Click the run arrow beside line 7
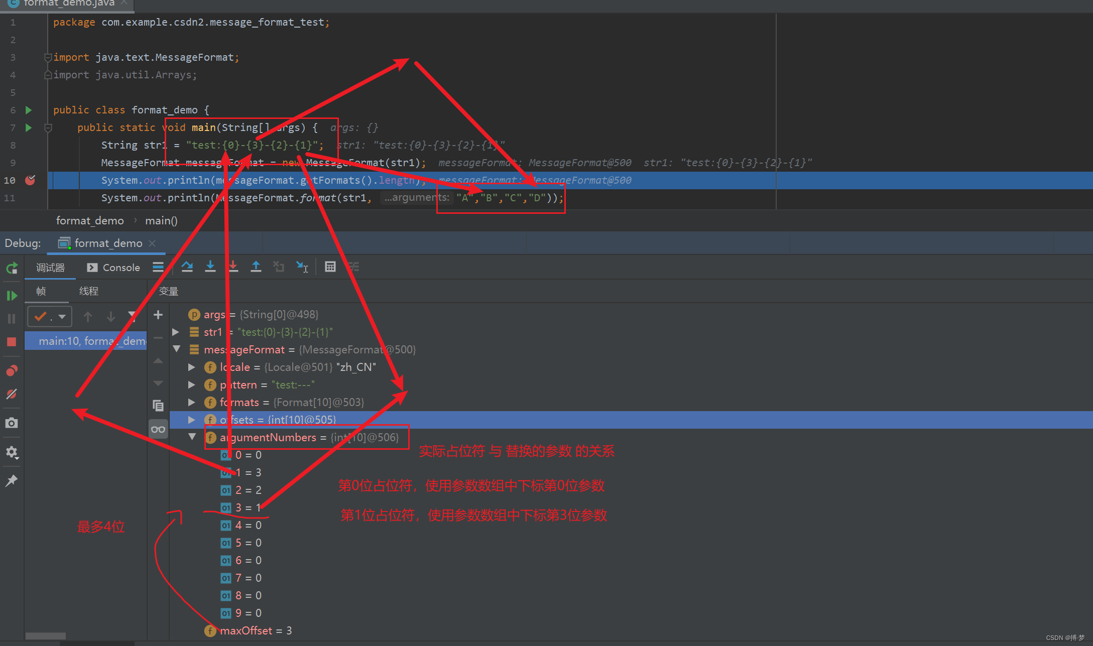This screenshot has width=1093, height=646. point(29,127)
